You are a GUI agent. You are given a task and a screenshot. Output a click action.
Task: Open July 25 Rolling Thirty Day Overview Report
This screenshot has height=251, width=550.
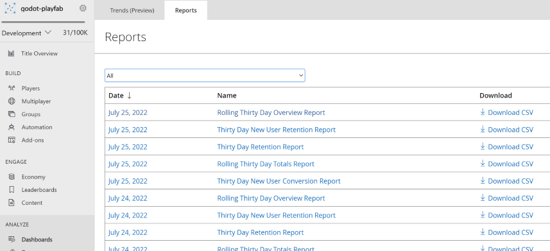[271, 113]
